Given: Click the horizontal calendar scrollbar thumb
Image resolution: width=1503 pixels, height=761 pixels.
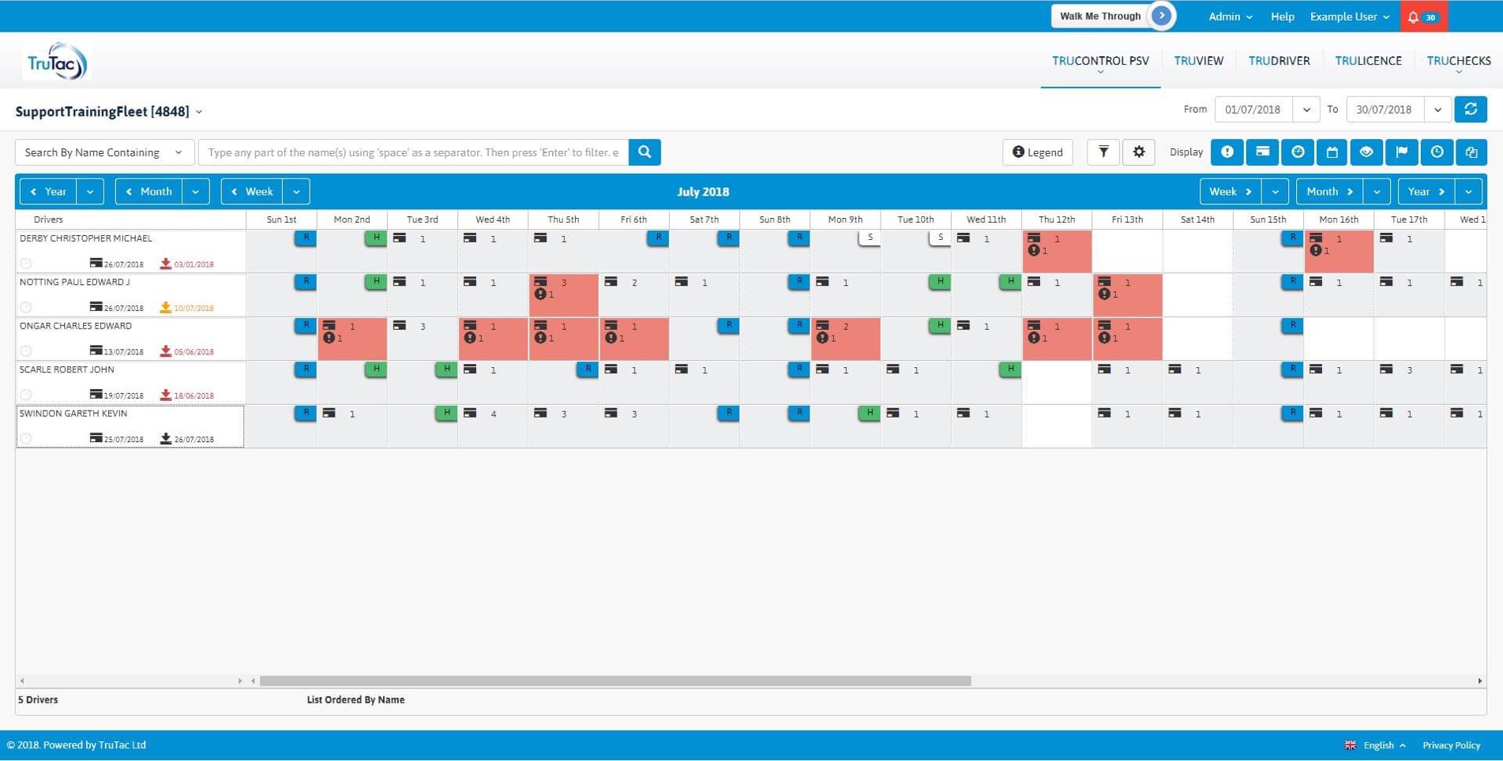Looking at the screenshot, I should (614, 680).
